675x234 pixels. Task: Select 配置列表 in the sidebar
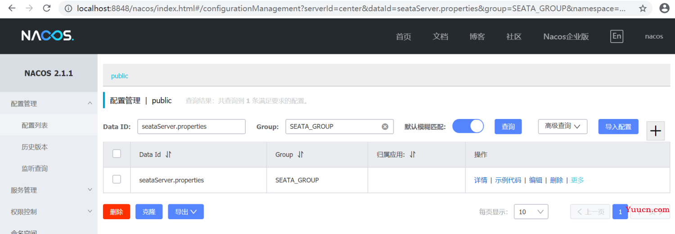(x=49, y=125)
